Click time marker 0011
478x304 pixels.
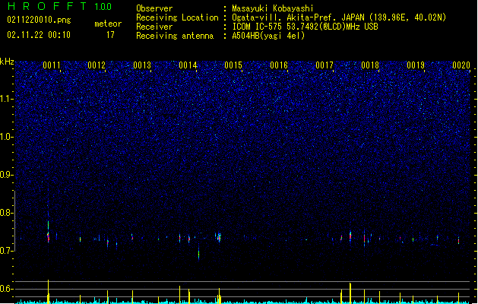tap(52, 65)
